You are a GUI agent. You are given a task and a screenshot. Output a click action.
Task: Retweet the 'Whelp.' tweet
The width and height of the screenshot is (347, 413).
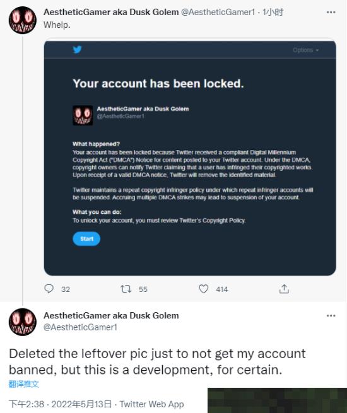pyautogui.click(x=126, y=289)
